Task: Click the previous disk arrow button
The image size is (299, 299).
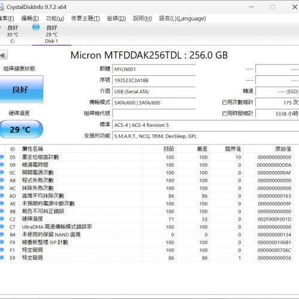Action: click(3, 55)
